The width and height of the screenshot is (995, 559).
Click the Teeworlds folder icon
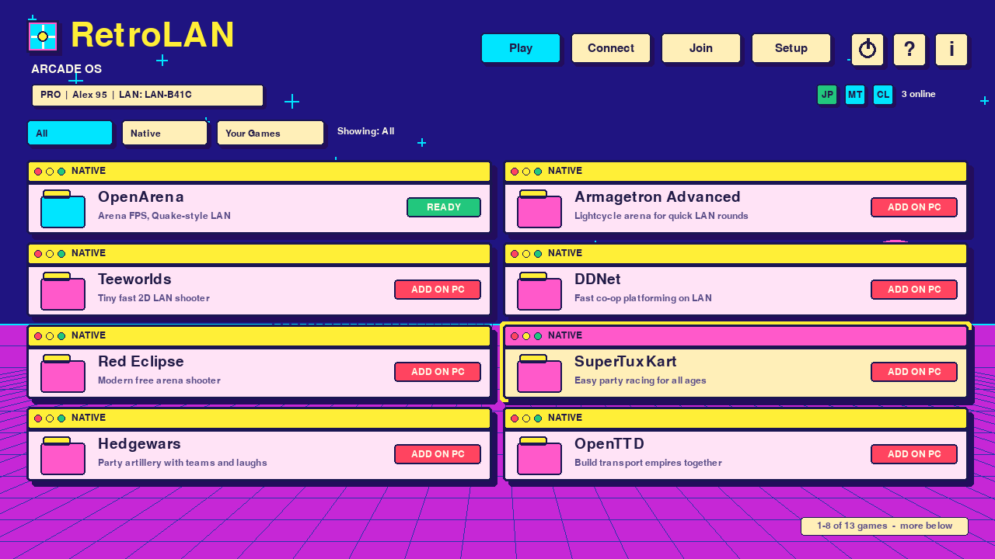[x=63, y=291]
